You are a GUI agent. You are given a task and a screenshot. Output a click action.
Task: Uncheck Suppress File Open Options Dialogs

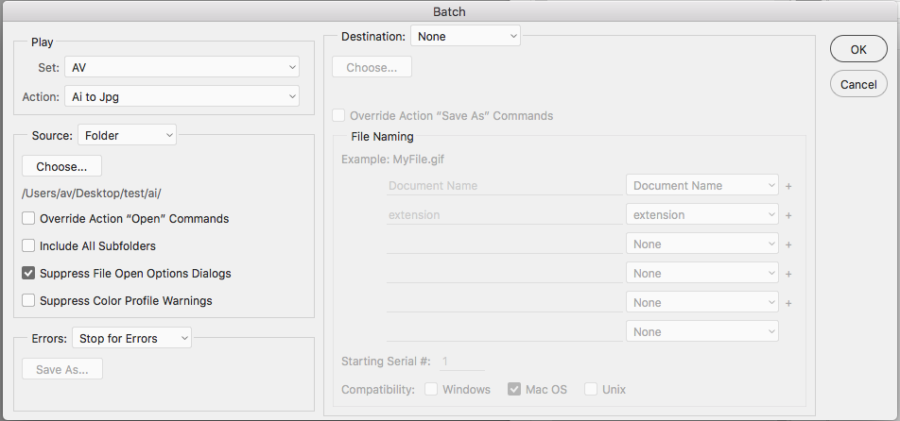pyautogui.click(x=29, y=274)
